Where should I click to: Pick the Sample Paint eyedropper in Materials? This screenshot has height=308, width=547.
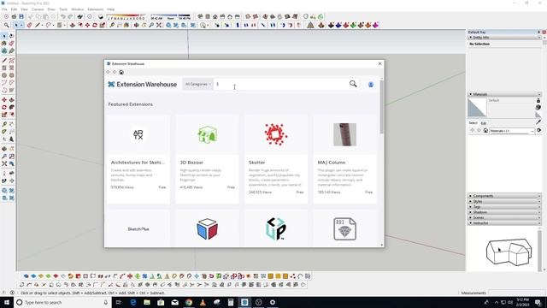538,121
